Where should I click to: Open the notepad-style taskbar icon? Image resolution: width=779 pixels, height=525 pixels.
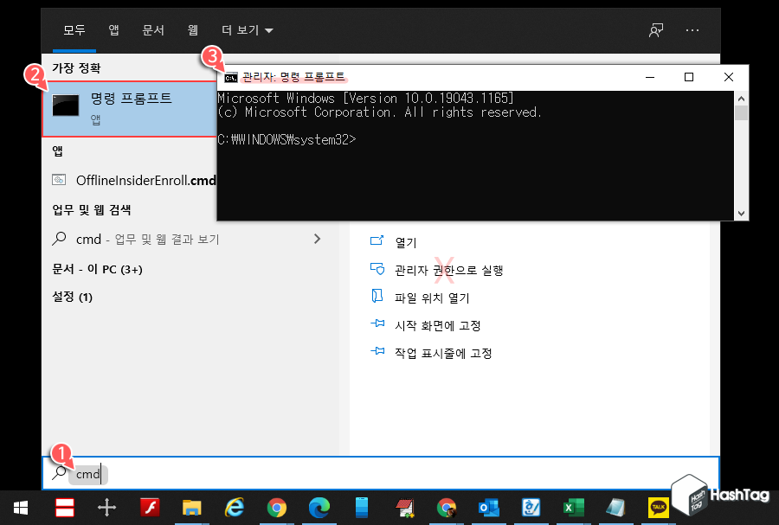616,508
